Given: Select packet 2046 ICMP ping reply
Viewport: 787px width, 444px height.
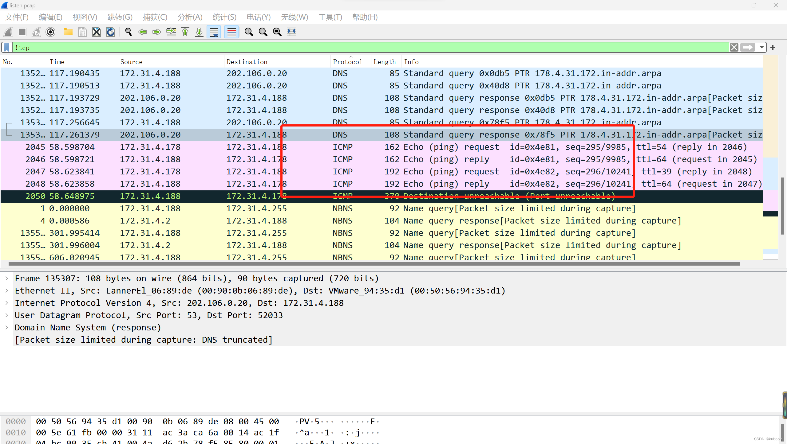Looking at the screenshot, I should point(382,159).
